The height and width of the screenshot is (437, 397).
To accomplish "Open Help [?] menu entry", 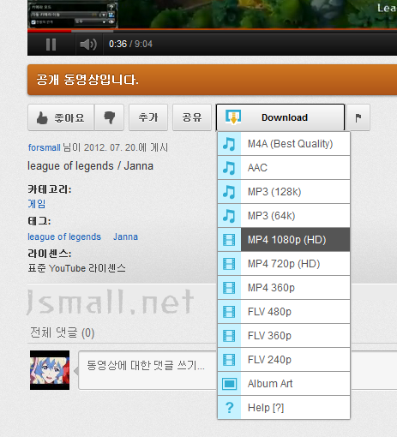I will click(x=284, y=408).
